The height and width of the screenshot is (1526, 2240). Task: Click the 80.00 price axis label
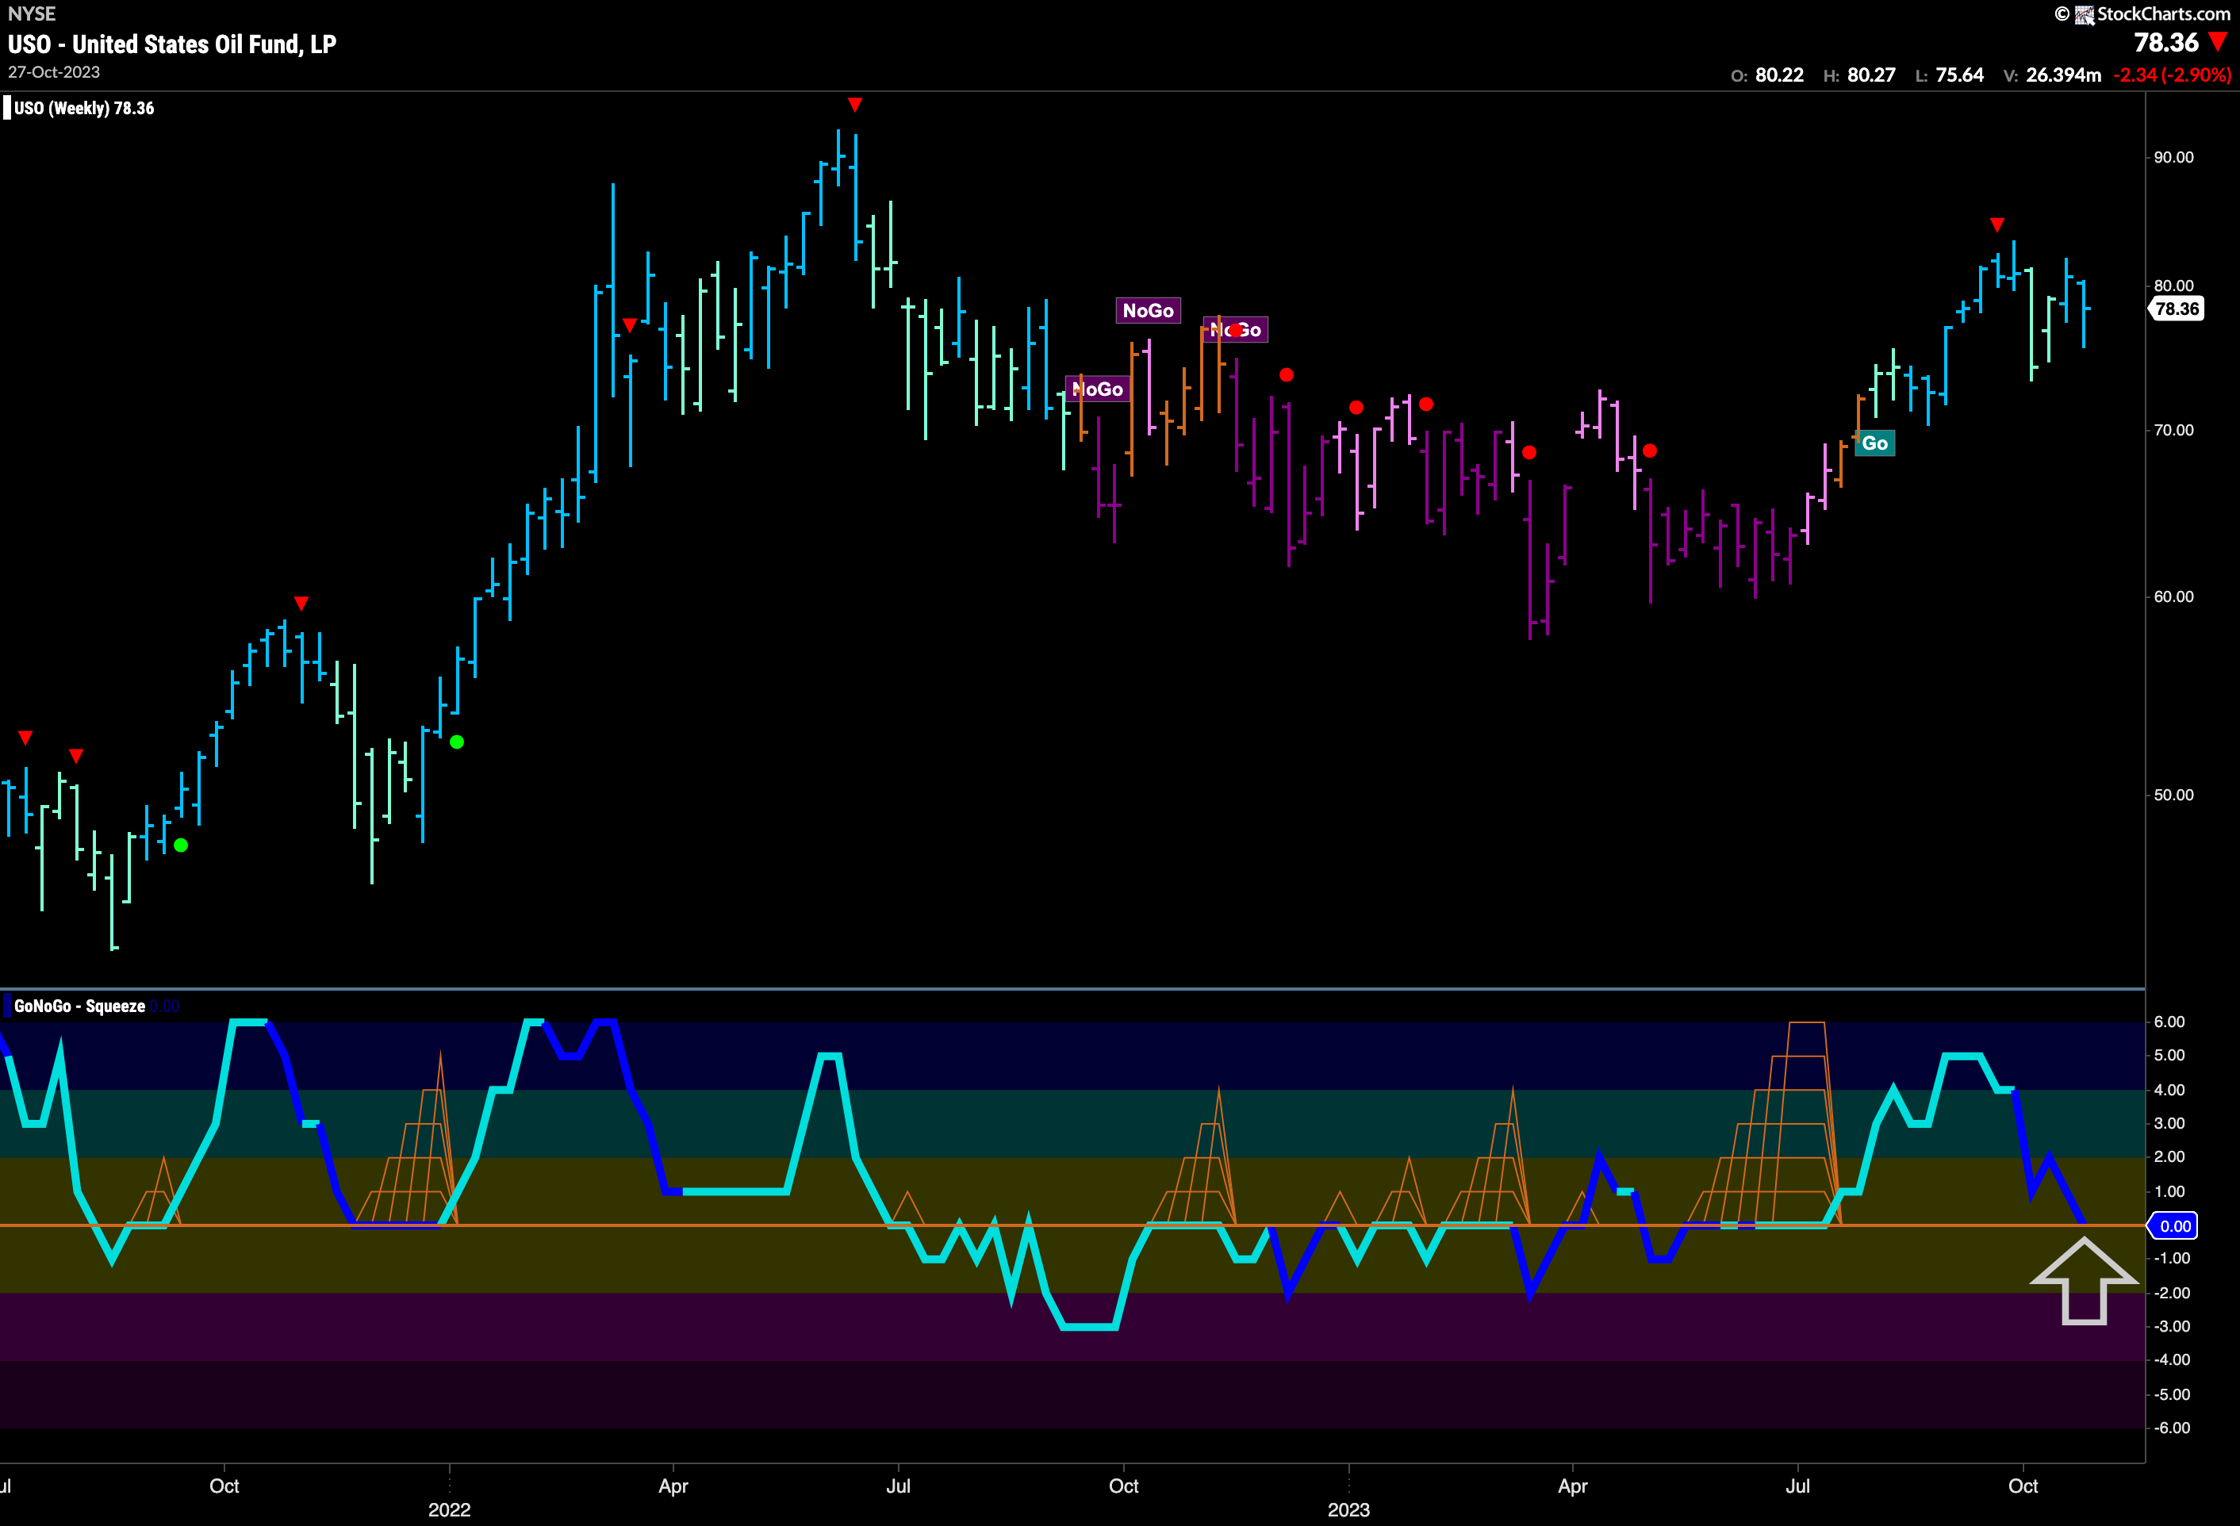coord(2173,286)
